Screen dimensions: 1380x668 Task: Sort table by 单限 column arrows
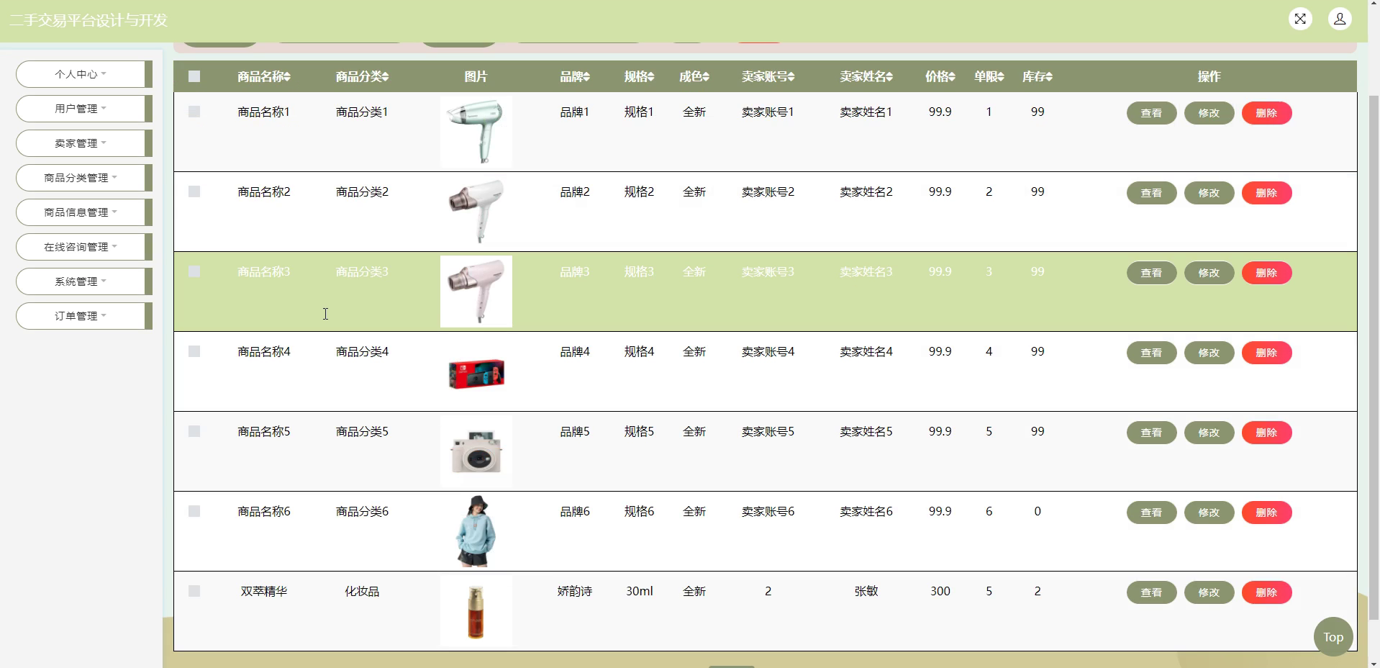[1001, 77]
